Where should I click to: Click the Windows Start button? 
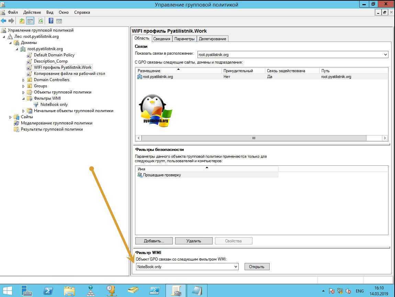pos(8,290)
